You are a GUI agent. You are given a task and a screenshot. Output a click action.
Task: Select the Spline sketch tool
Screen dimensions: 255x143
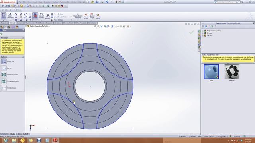[x=25, y=14]
